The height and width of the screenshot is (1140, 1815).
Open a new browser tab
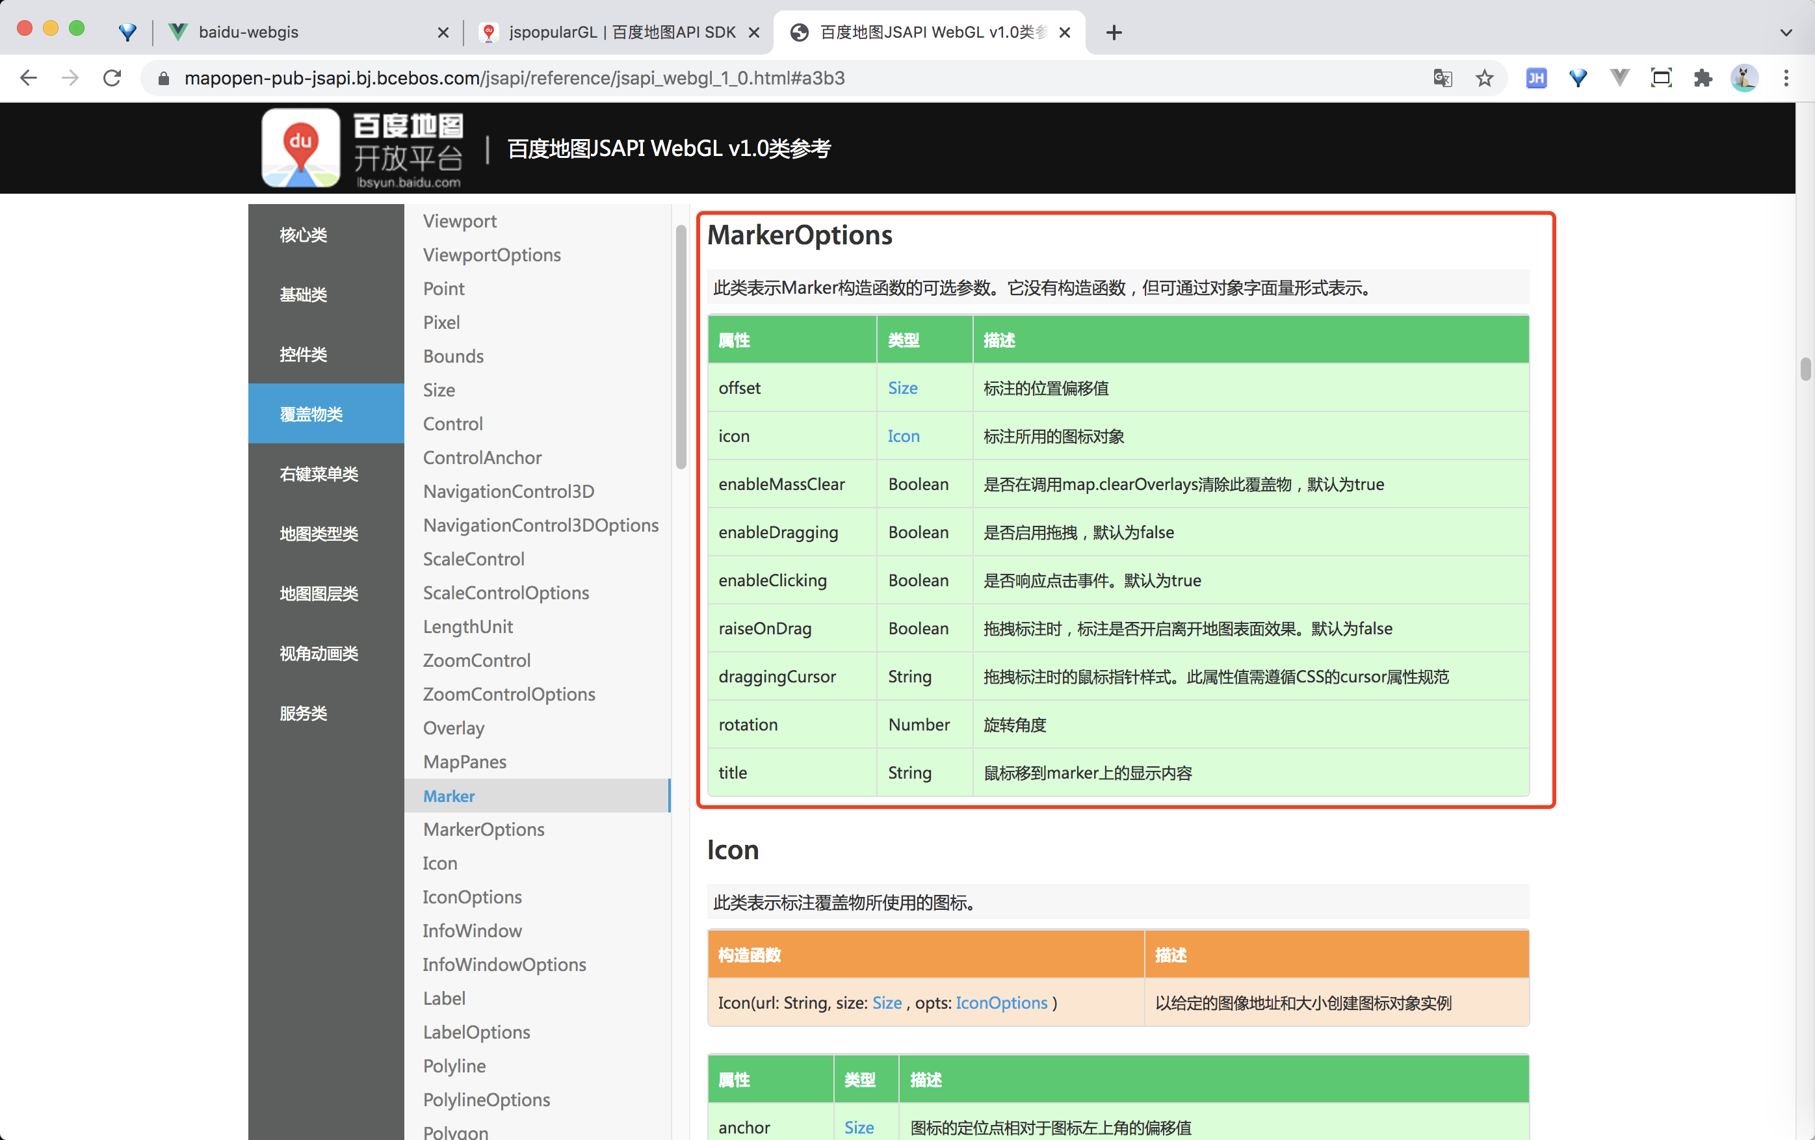1114,32
